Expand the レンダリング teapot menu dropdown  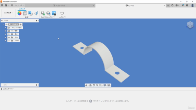[62, 17]
